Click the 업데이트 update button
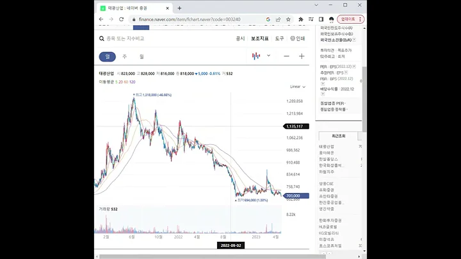This screenshot has height=259, width=461. click(x=348, y=19)
